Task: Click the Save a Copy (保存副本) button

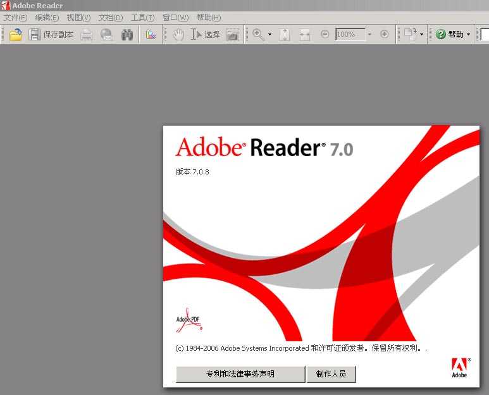Action: 51,34
